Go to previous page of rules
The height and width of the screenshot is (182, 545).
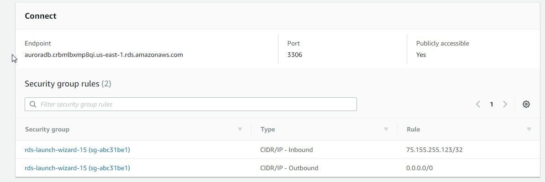pyautogui.click(x=478, y=104)
